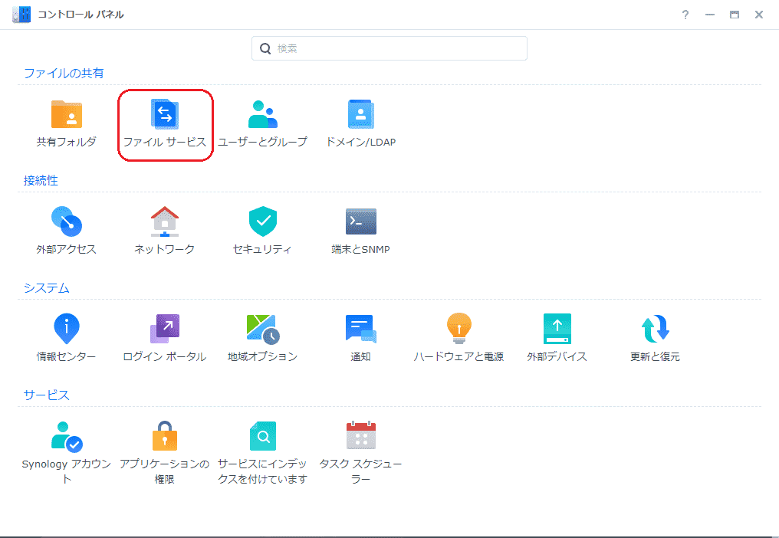Focus the 検索 search field
This screenshot has height=538, width=779.
389,48
